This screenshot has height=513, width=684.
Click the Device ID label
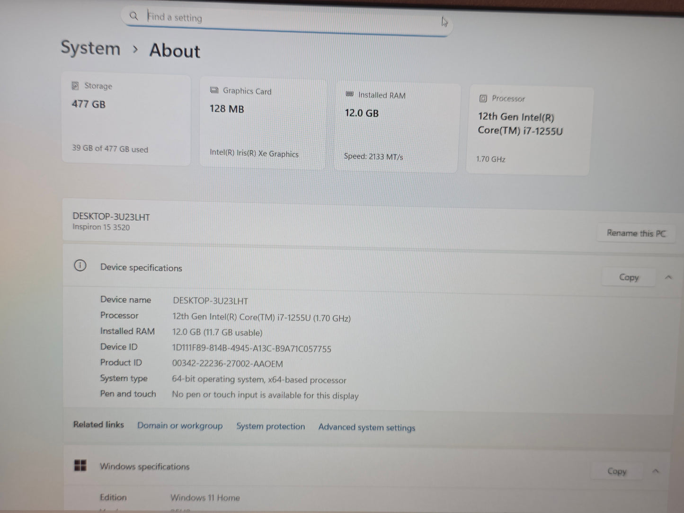tap(119, 347)
